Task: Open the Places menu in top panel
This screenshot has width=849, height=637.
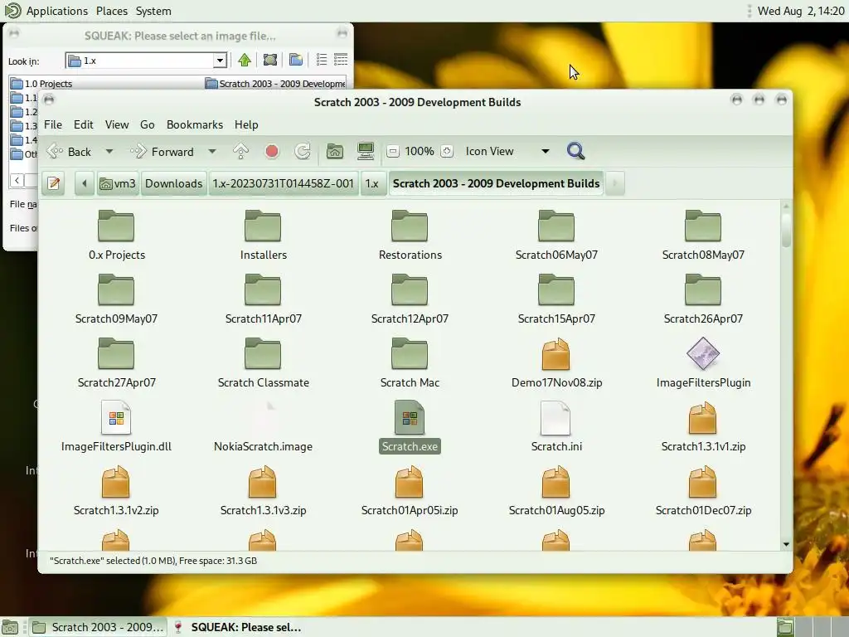Action: point(112,11)
